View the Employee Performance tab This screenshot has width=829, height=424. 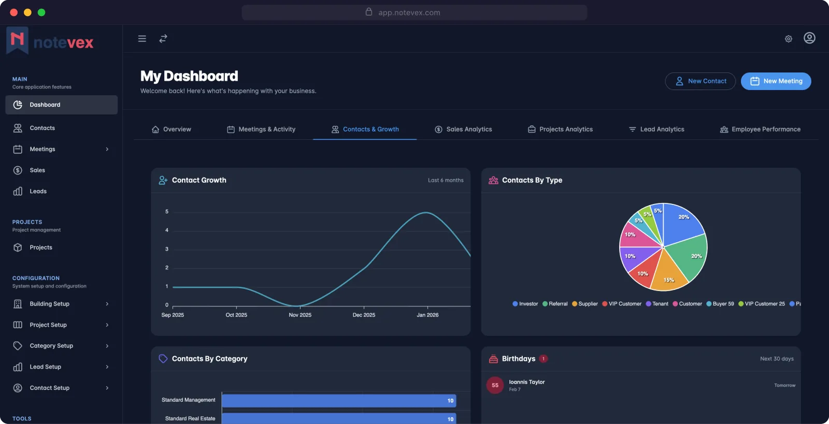(x=760, y=129)
